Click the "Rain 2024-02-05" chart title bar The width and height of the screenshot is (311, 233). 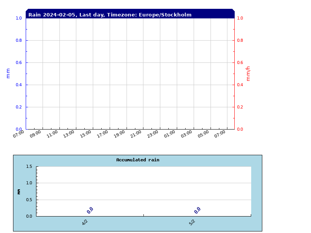coord(110,15)
